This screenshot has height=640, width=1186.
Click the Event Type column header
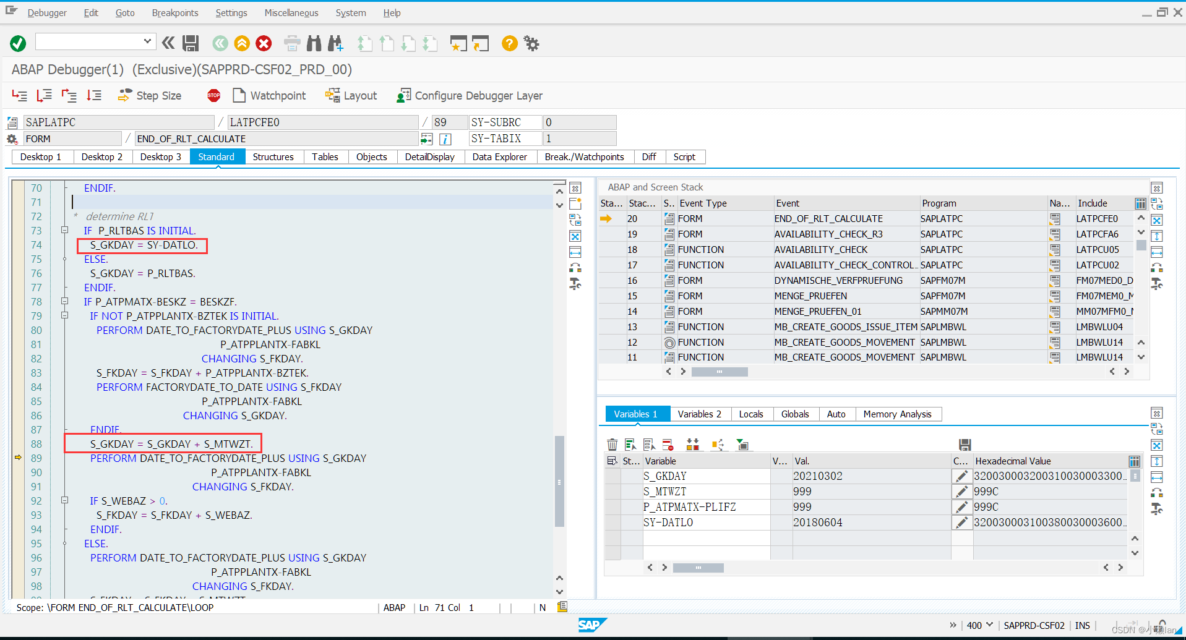(x=725, y=203)
